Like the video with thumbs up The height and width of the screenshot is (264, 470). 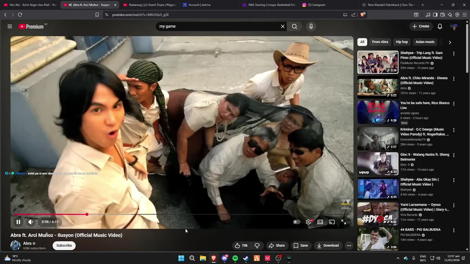tap(241, 246)
